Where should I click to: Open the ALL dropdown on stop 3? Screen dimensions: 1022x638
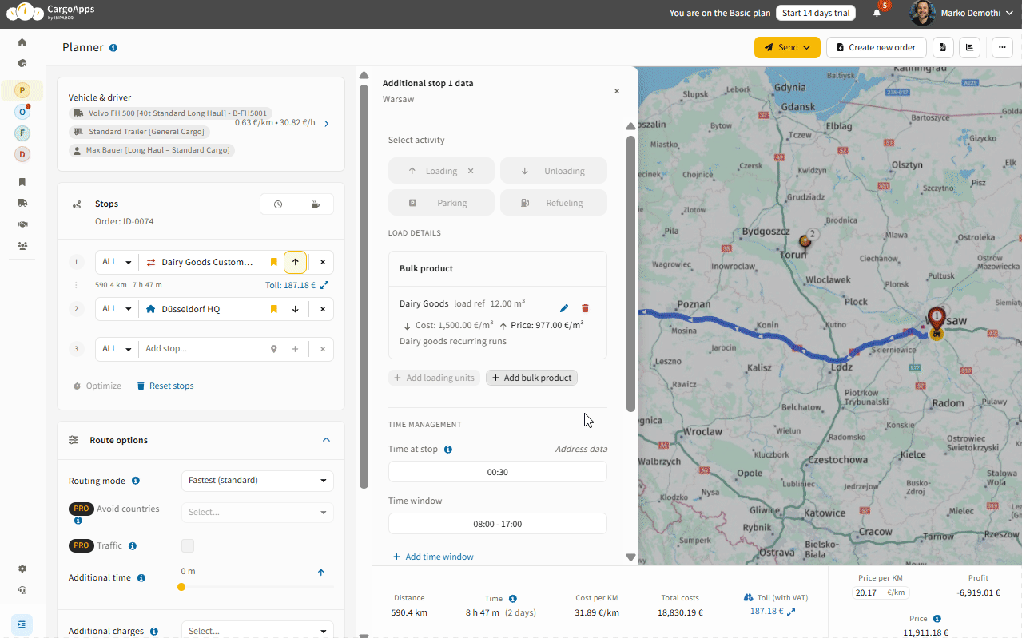coord(117,349)
